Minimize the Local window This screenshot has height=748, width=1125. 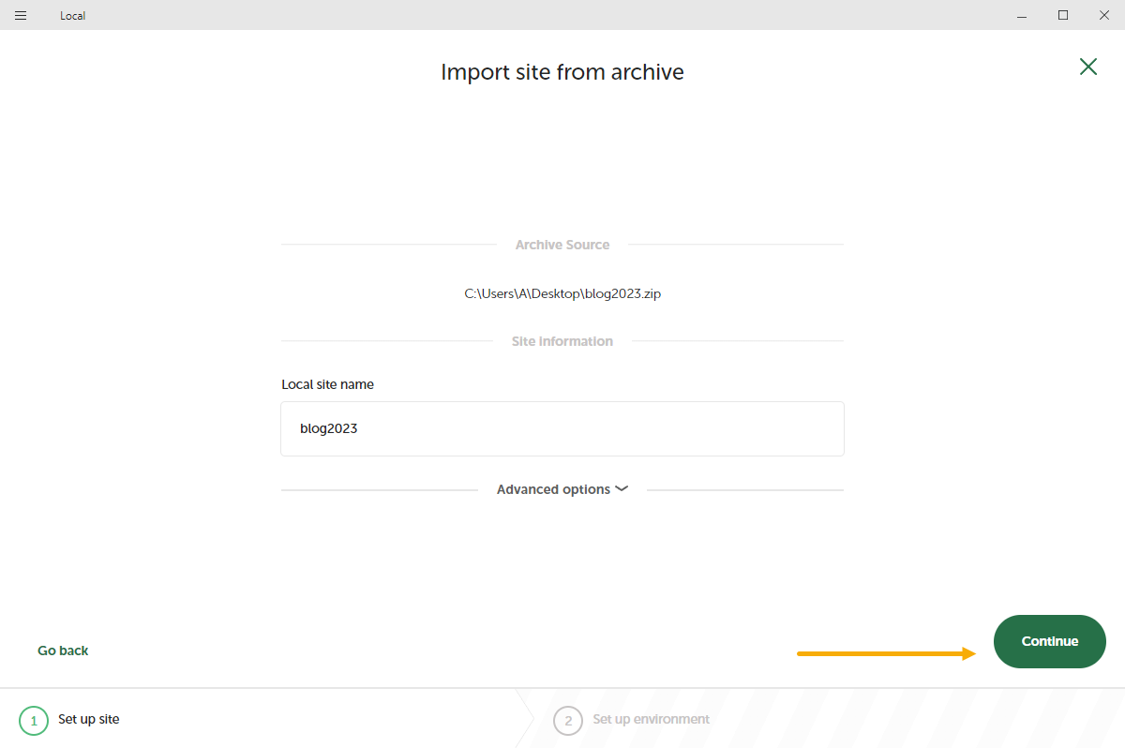(1020, 15)
